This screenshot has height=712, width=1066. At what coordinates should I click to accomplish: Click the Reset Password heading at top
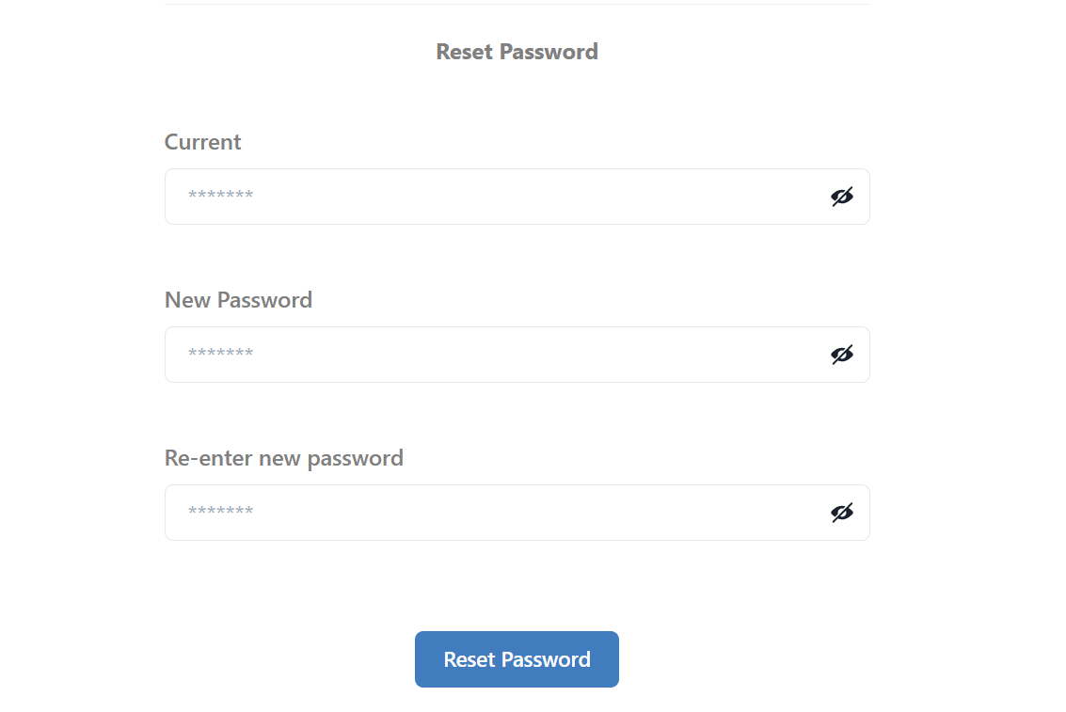517,52
